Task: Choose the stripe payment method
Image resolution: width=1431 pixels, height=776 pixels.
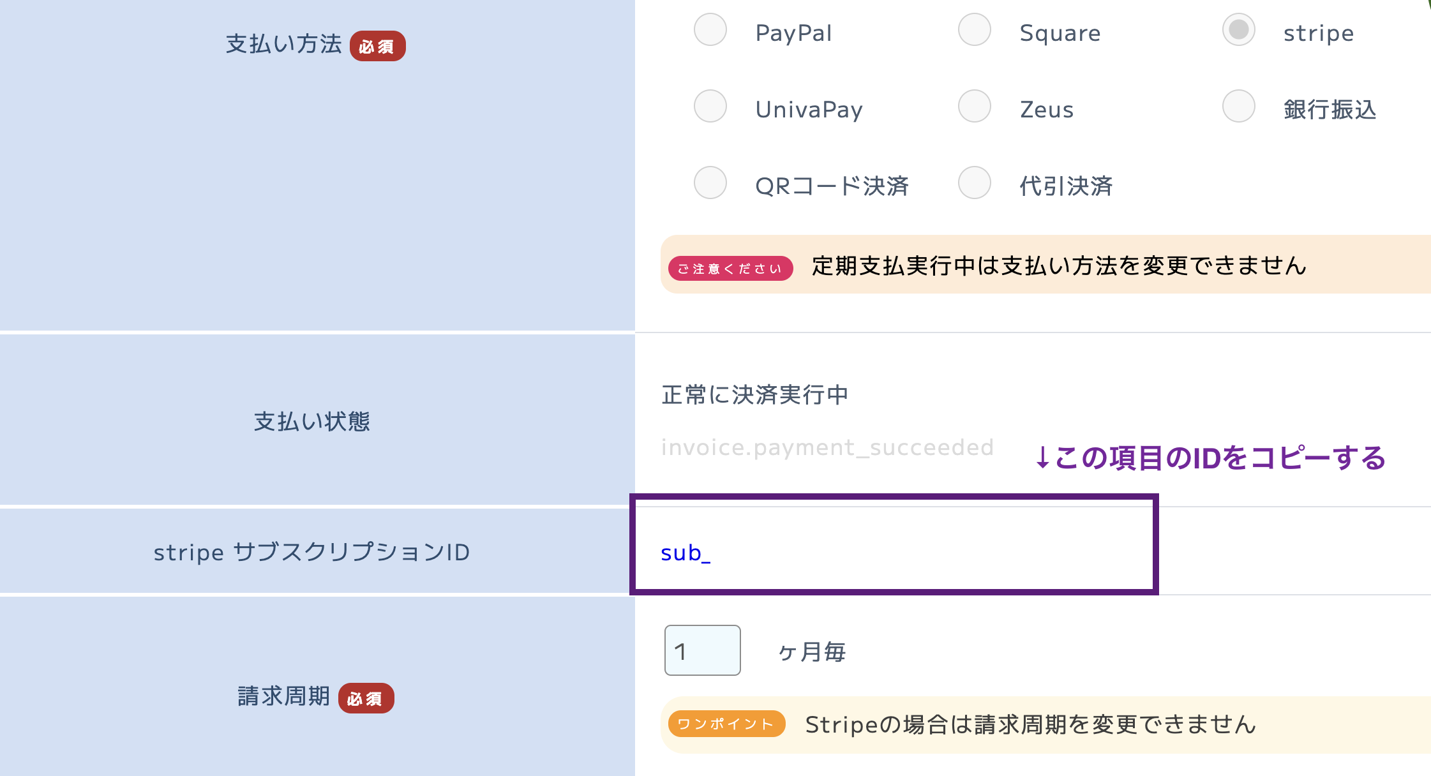Action: coord(1239,30)
